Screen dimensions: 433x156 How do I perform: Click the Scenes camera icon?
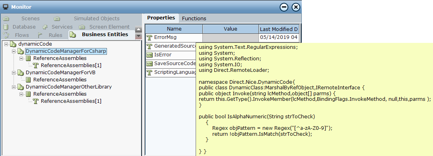[x=6, y=19]
